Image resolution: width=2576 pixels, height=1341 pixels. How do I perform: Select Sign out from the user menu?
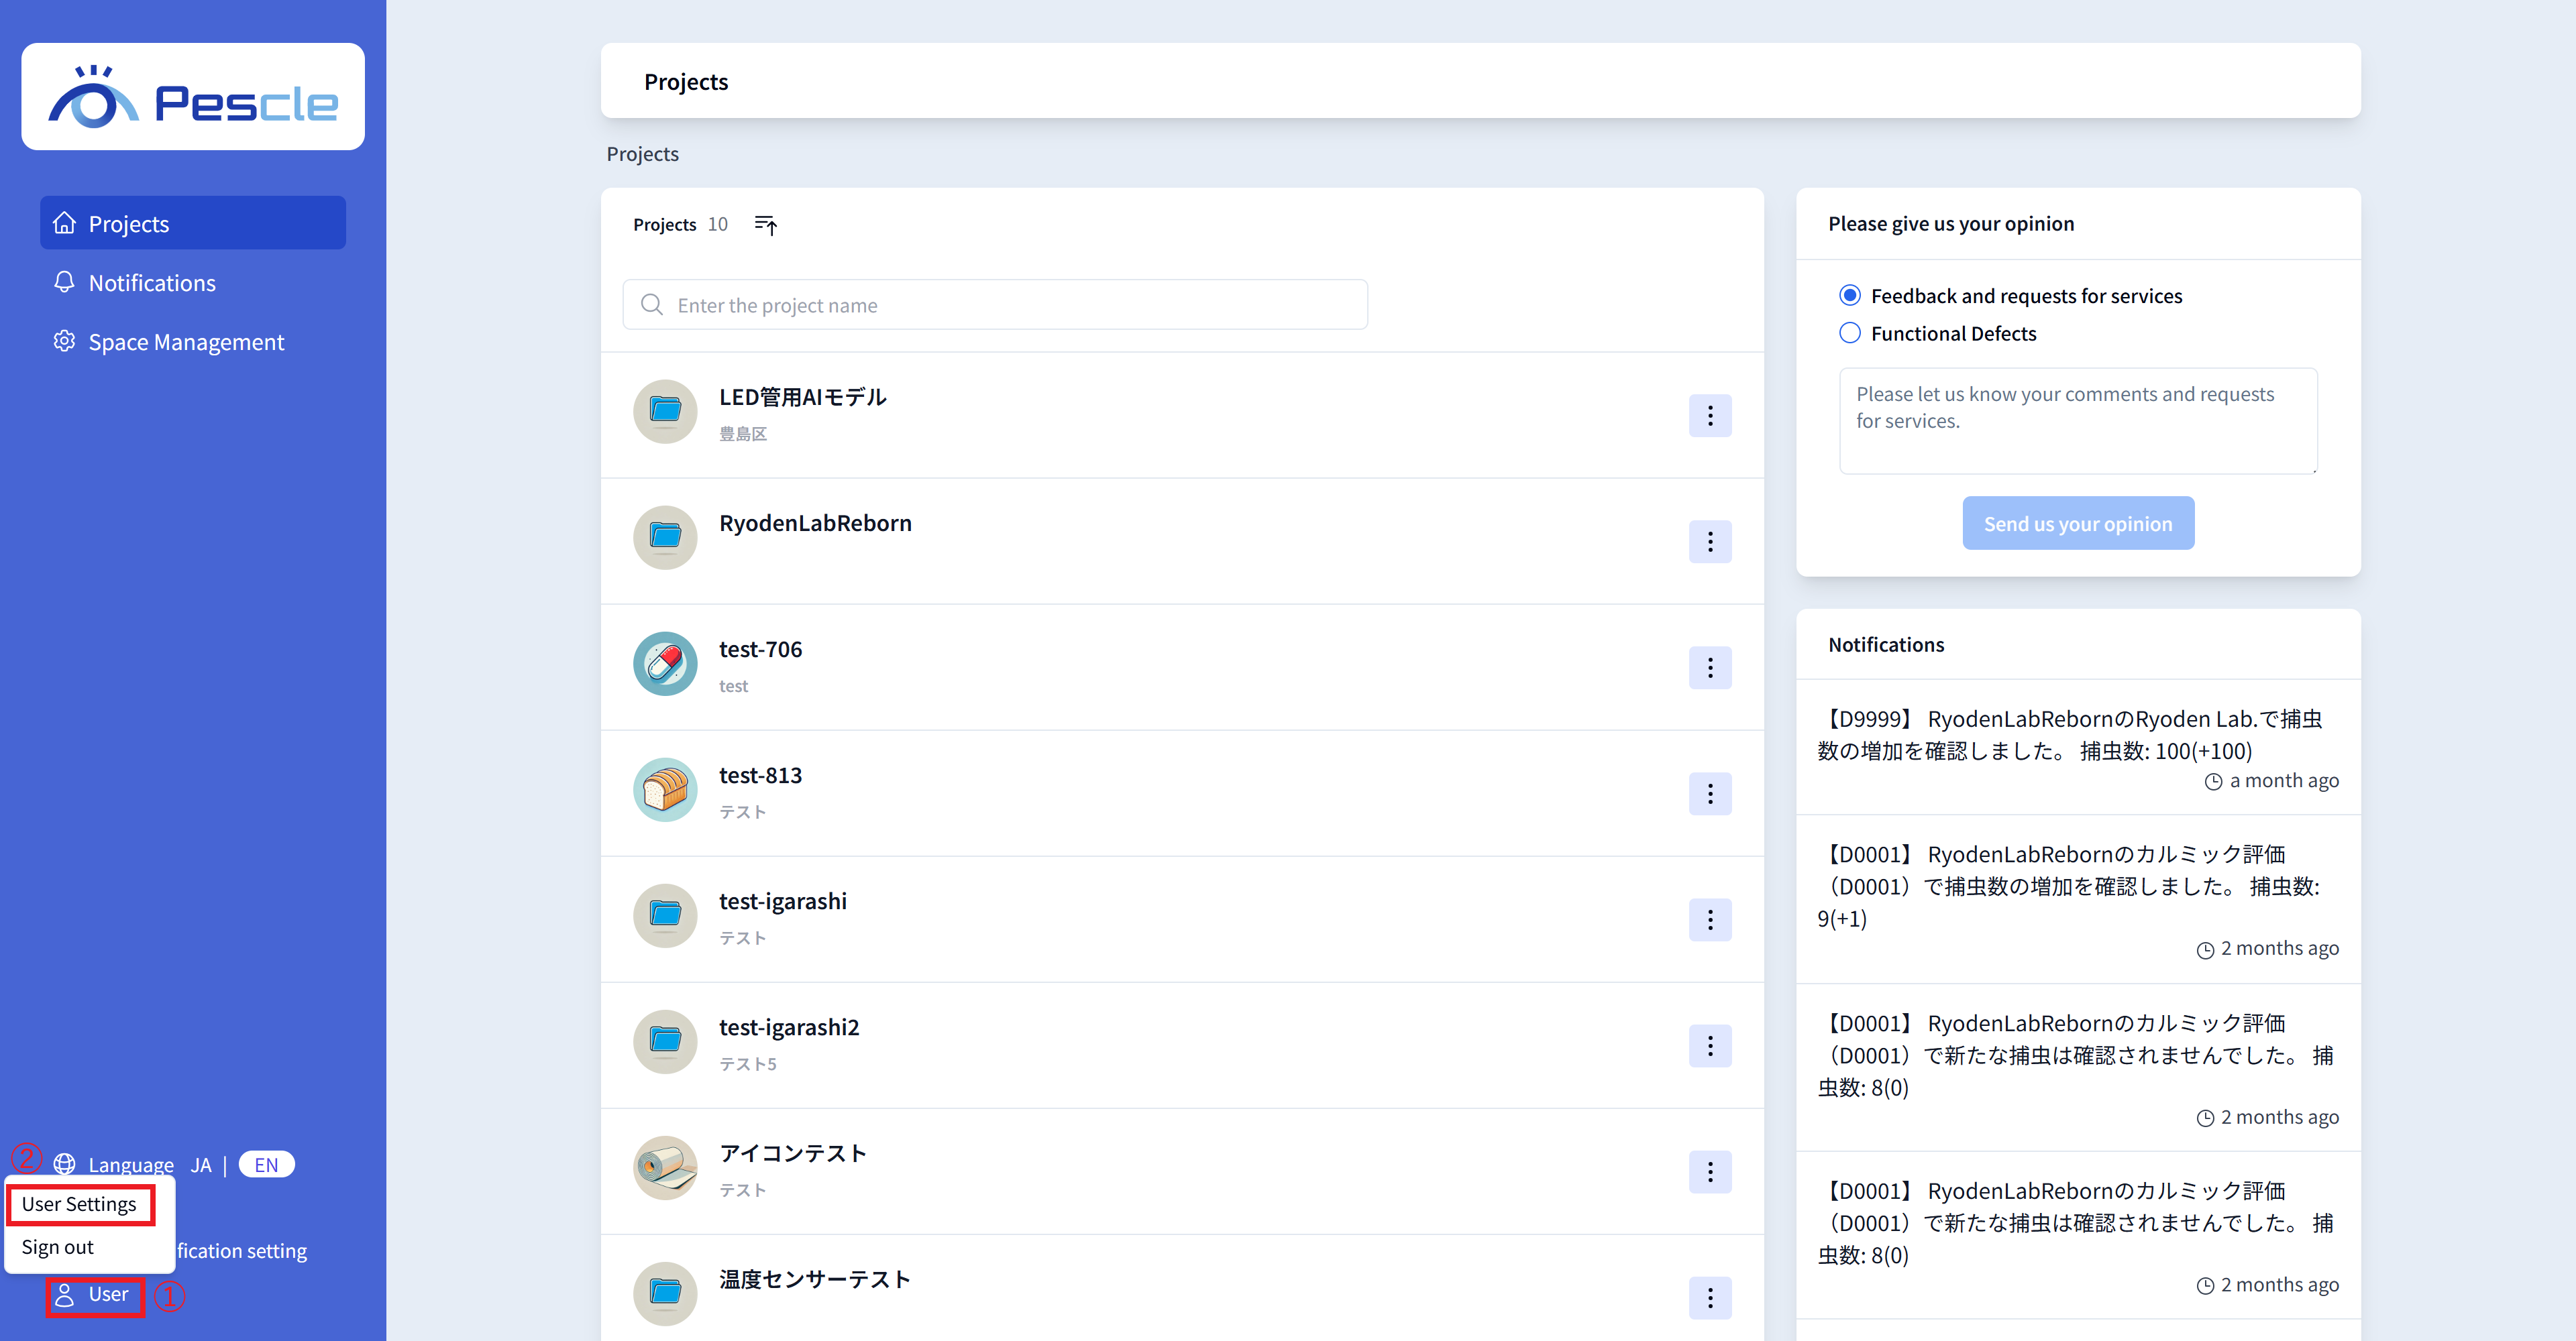(x=56, y=1247)
